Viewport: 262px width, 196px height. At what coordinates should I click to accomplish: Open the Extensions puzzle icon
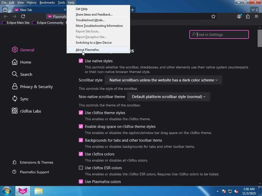(248, 16)
